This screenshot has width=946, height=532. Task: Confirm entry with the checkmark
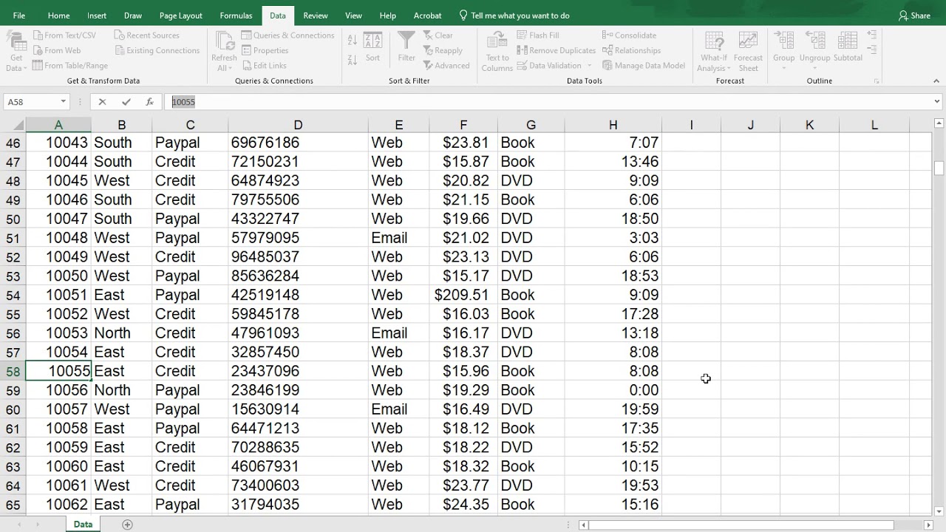[126, 102]
